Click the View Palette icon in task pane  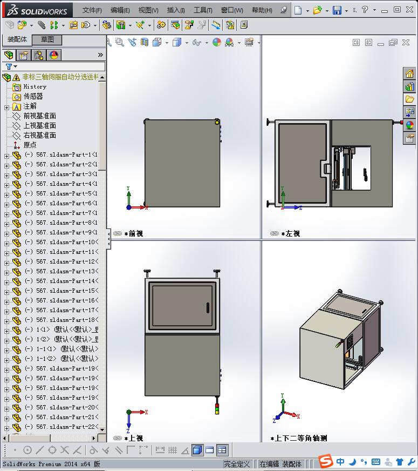[409, 112]
